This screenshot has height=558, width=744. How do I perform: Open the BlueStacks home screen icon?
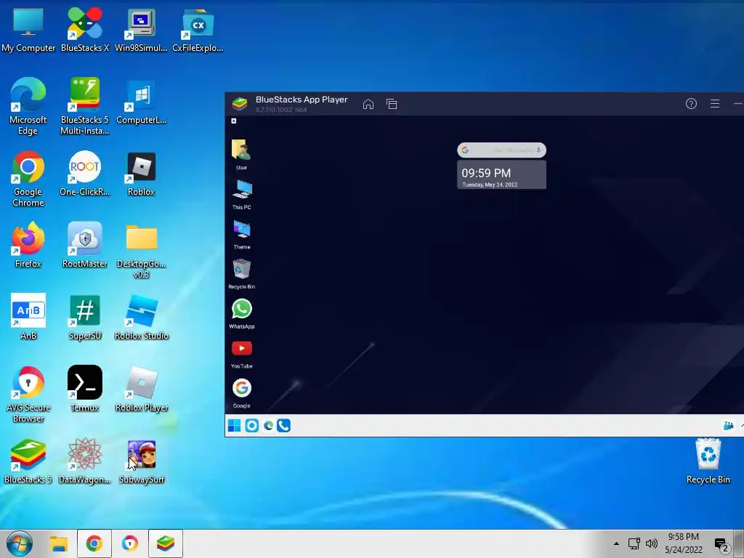tap(368, 104)
